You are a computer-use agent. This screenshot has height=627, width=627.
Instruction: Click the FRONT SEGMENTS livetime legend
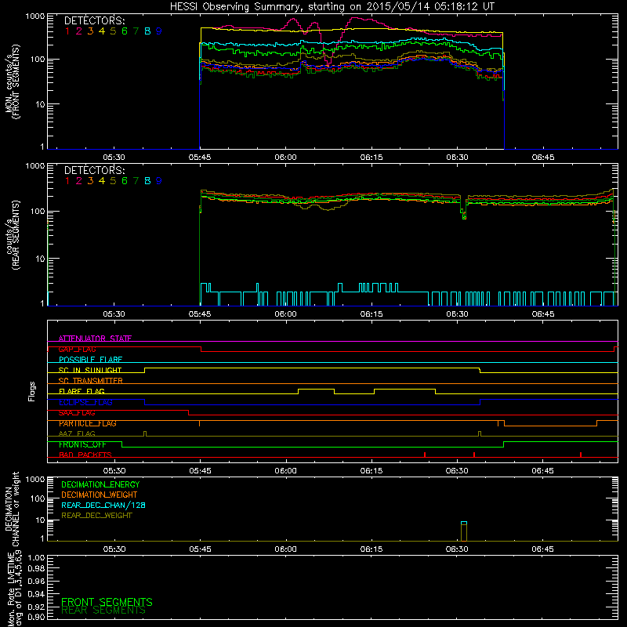[107, 602]
